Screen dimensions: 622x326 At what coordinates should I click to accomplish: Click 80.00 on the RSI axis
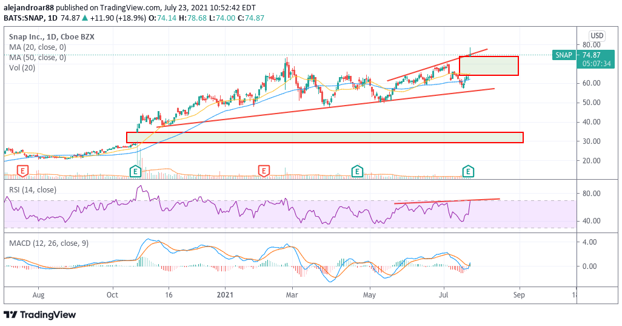tap(591, 194)
